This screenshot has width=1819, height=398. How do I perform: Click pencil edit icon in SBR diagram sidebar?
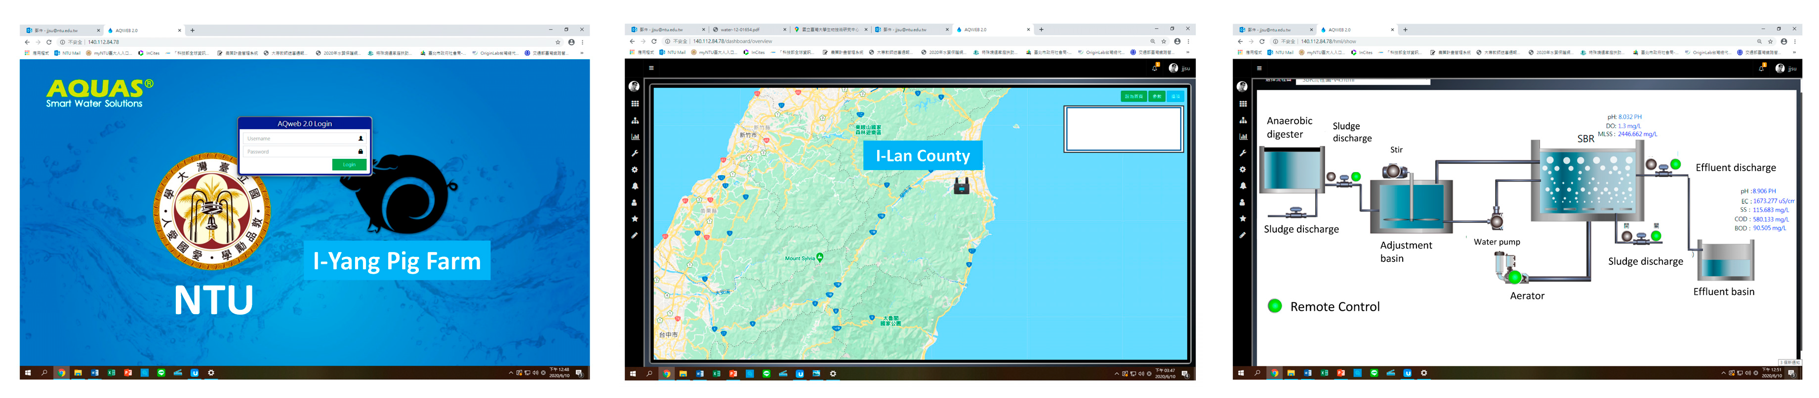click(1243, 235)
